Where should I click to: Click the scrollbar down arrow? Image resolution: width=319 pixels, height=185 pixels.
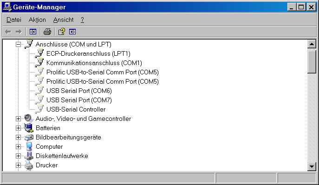pos(312,166)
